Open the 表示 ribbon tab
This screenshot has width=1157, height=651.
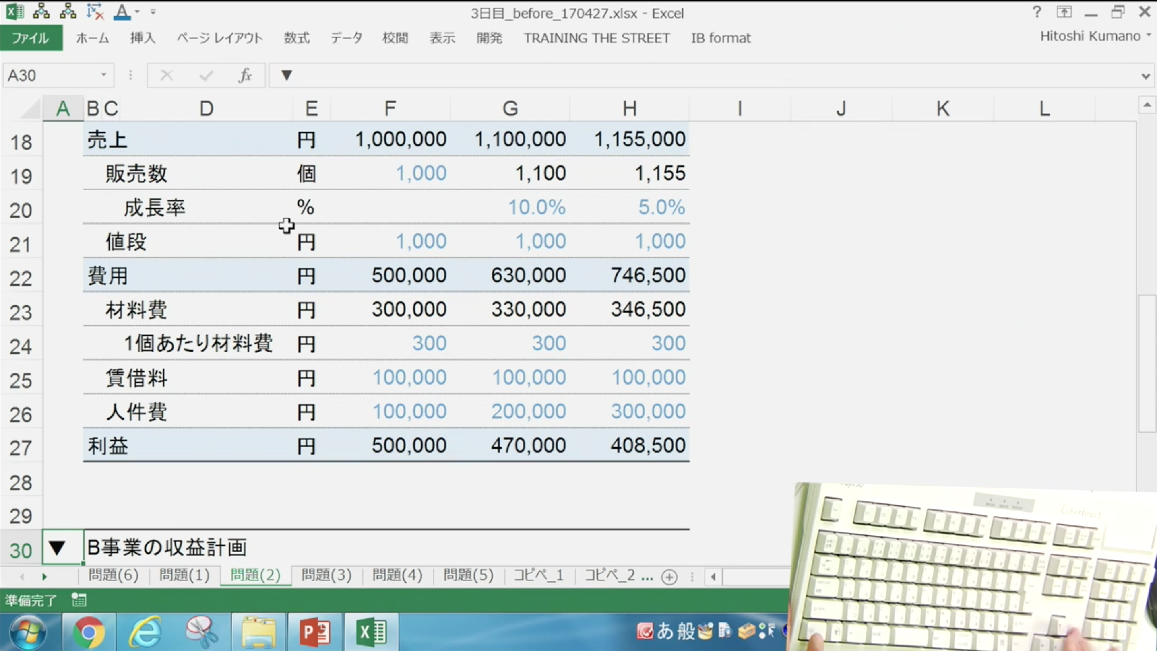point(442,38)
